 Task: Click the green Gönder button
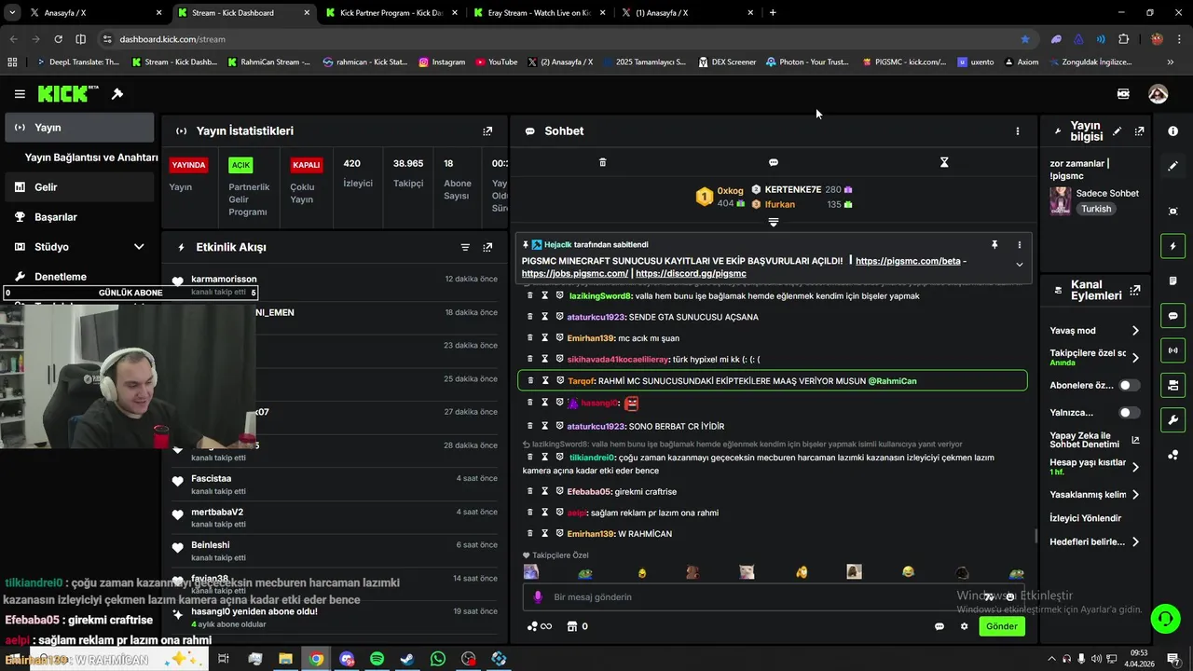point(1002,626)
